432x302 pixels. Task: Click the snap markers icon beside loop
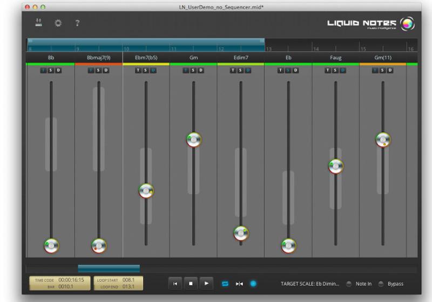click(x=239, y=284)
